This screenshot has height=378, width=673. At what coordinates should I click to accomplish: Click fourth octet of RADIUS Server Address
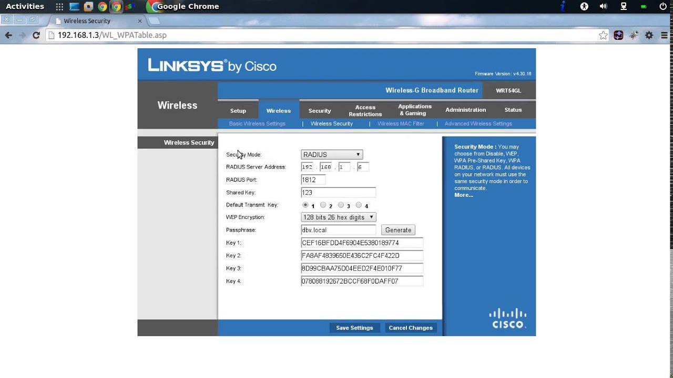click(363, 167)
